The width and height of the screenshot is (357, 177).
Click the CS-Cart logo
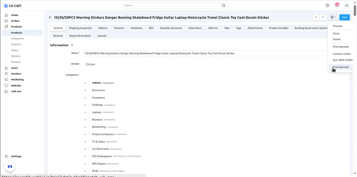click(x=12, y=5)
